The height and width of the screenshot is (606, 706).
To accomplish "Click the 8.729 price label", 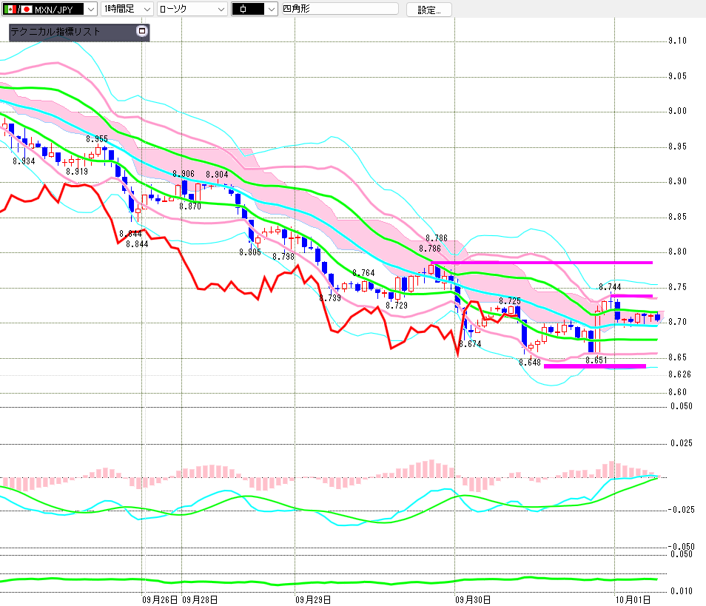I will pyautogui.click(x=397, y=306).
